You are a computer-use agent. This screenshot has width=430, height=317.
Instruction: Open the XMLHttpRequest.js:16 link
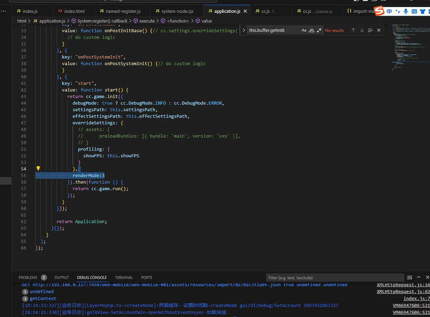403,284
